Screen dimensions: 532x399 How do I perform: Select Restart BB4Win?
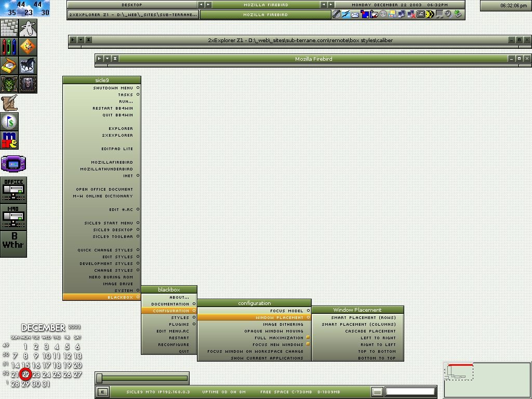[x=102, y=108]
